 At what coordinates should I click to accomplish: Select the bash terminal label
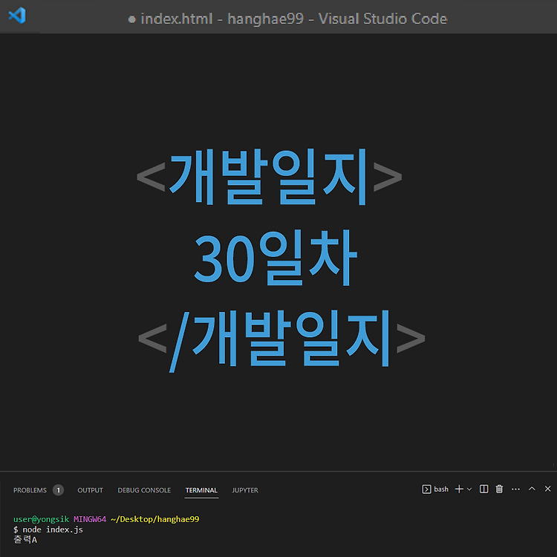click(441, 489)
